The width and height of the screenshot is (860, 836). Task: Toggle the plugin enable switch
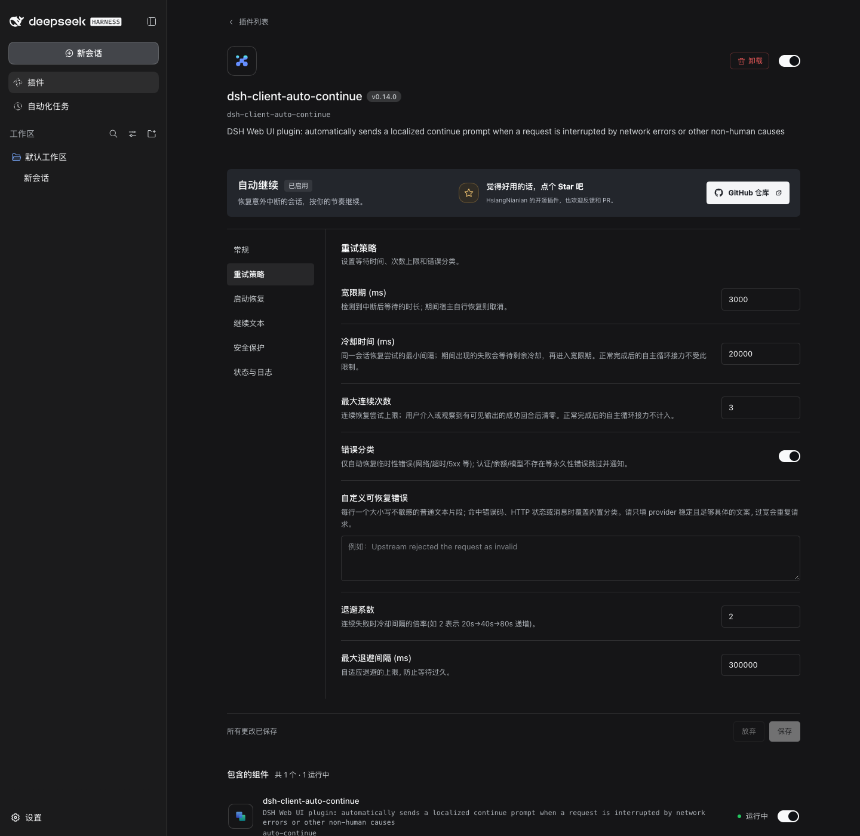coord(790,61)
